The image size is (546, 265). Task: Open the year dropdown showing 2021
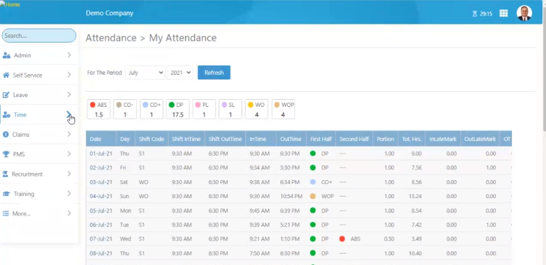(180, 73)
